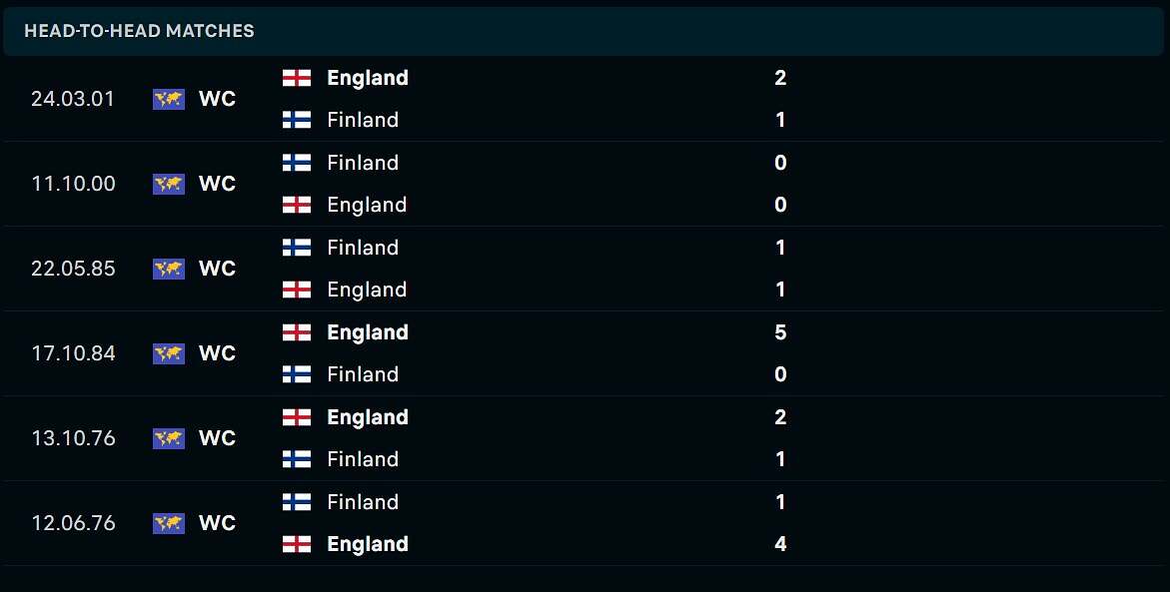Viewport: 1170px width, 592px height.
Task: Select England in the 17.10.84 match
Action: pyautogui.click(x=368, y=332)
